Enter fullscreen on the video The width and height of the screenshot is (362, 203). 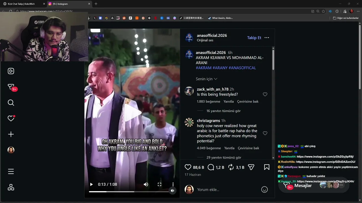tap(160, 184)
